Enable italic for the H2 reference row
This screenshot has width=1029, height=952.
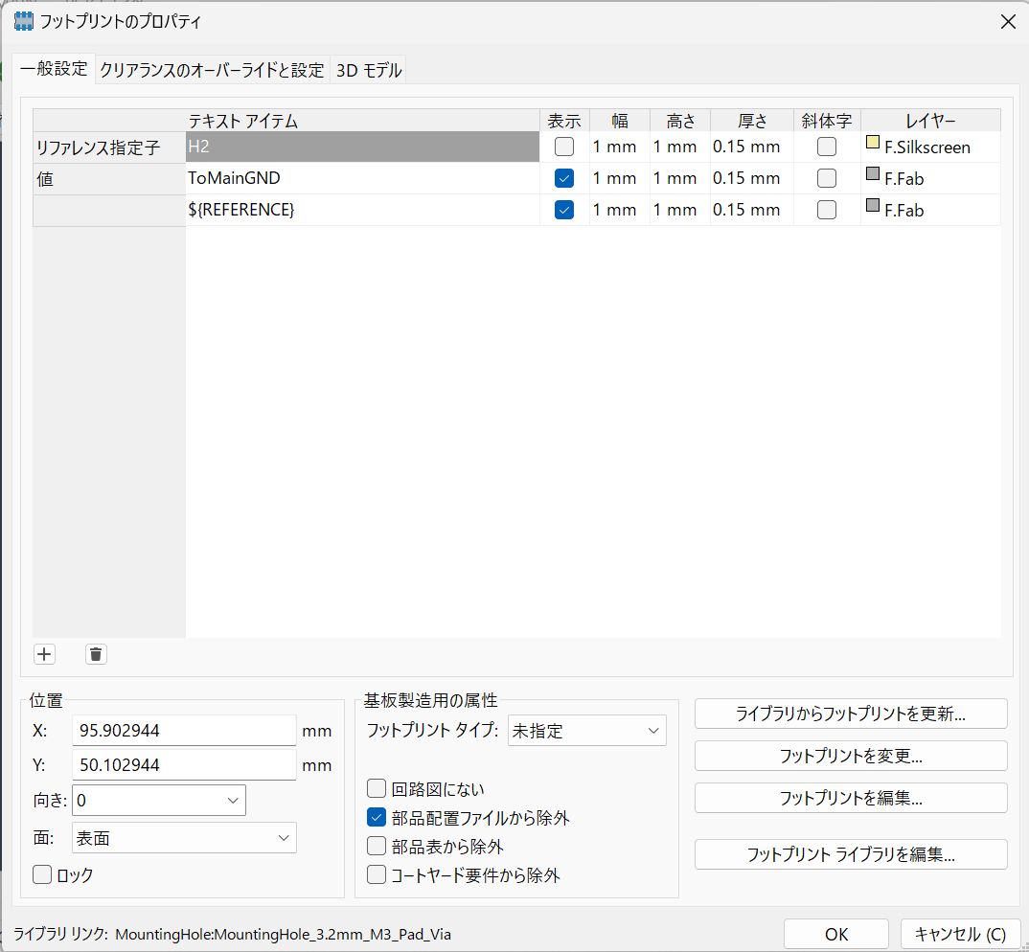(826, 147)
